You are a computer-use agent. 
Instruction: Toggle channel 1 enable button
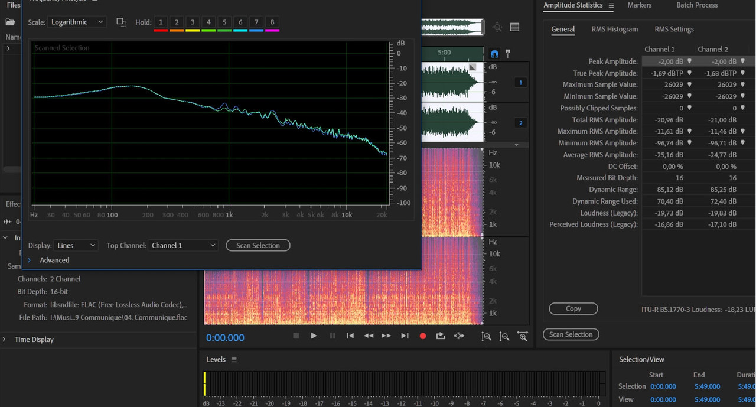pyautogui.click(x=520, y=83)
